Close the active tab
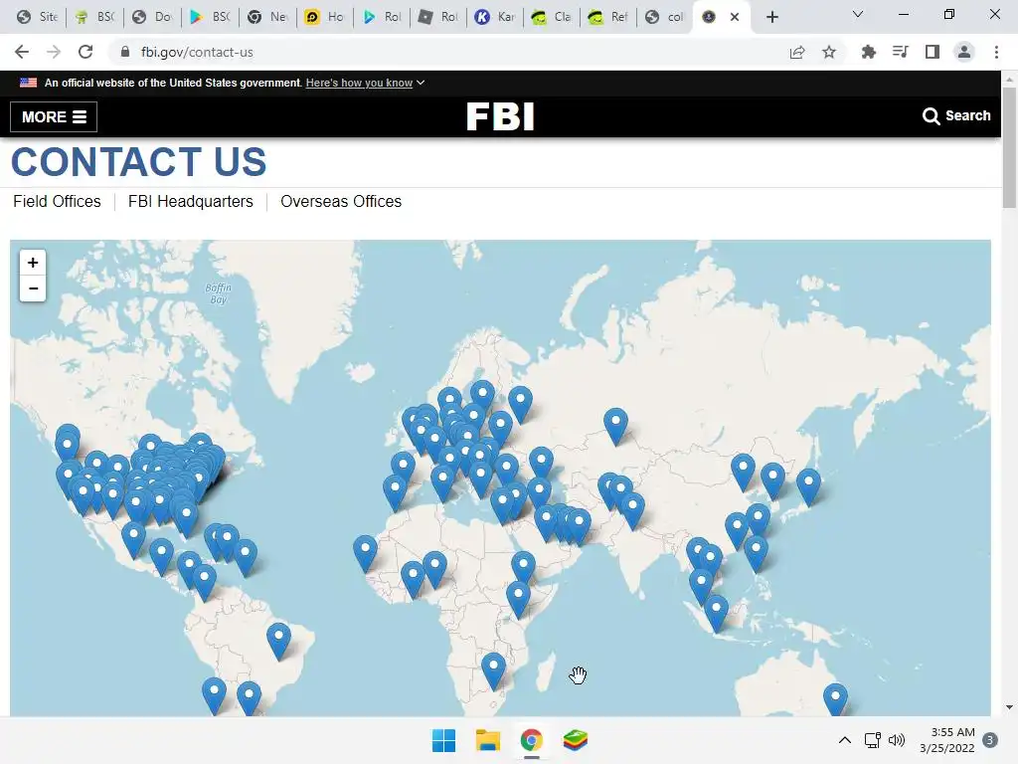This screenshot has height=764, width=1018. tap(735, 17)
